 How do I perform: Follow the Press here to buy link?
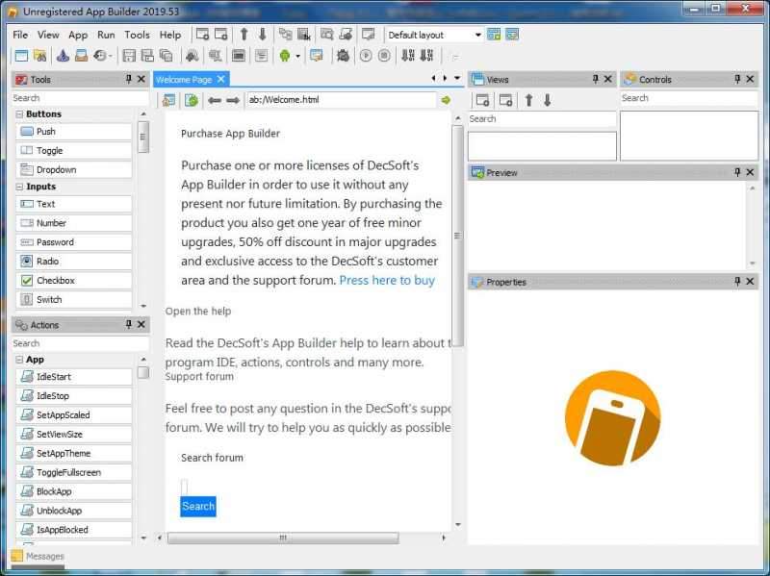point(387,280)
